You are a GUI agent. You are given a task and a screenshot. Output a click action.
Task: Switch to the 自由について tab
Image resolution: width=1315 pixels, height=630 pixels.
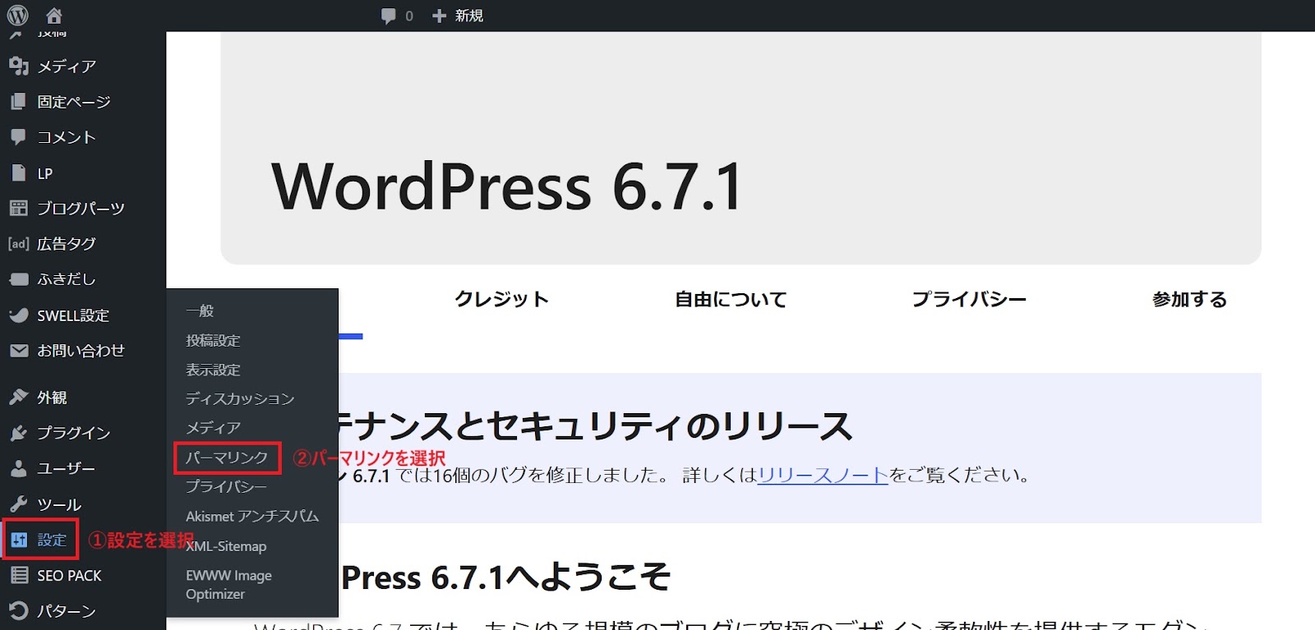pos(731,299)
